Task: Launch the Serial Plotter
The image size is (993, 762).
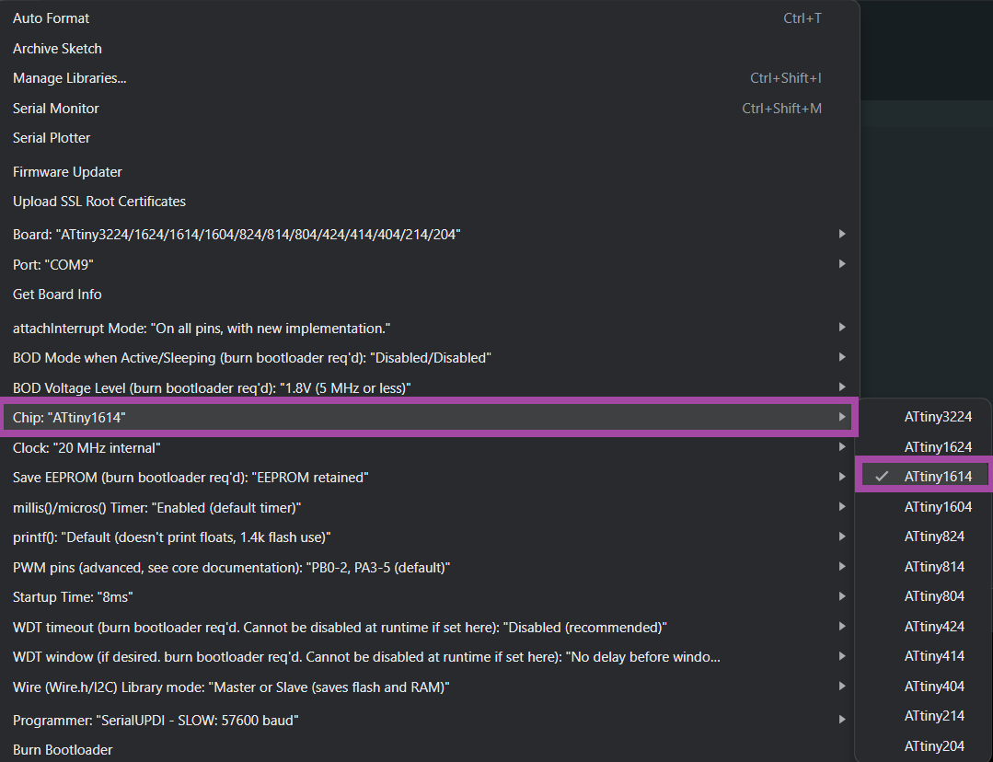Action: pos(52,138)
